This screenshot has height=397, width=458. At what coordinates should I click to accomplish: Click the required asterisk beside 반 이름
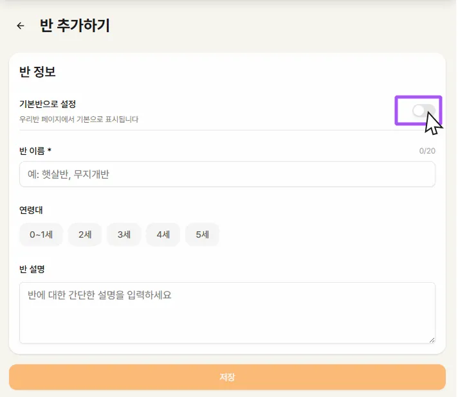click(x=50, y=150)
